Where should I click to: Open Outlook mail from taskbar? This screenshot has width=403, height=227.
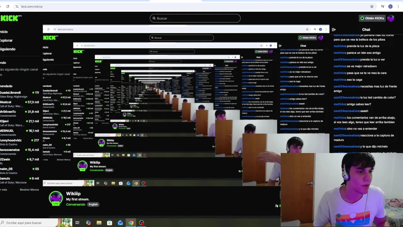(x=120, y=223)
